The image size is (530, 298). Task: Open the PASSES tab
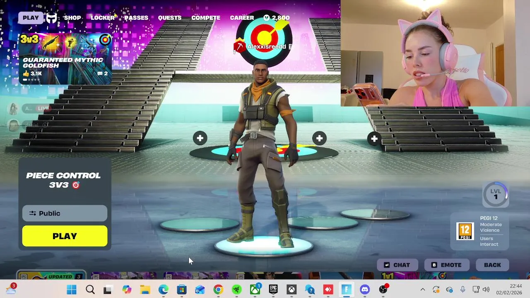[x=136, y=18]
